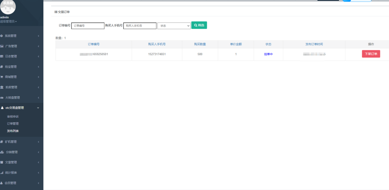Expand the 矿机管理 sidebar menu

(x=21, y=142)
